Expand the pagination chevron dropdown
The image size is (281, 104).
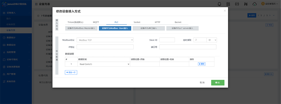pyautogui.click(x=274, y=16)
